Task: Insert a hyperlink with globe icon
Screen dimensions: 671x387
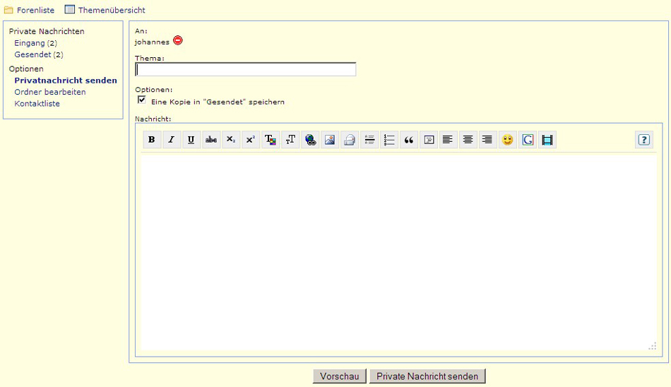Action: click(310, 140)
